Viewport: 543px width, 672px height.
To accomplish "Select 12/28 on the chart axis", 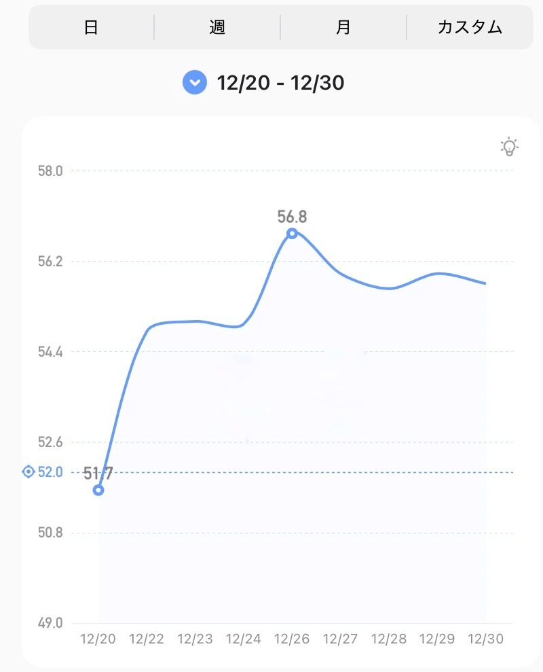I will tap(388, 639).
